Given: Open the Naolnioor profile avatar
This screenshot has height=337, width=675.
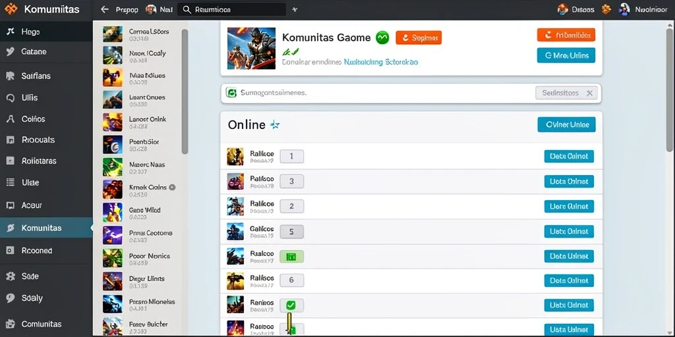Looking at the screenshot, I should click(624, 9).
